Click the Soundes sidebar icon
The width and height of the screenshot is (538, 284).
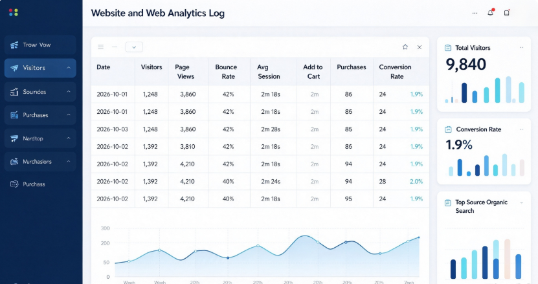pyautogui.click(x=14, y=92)
